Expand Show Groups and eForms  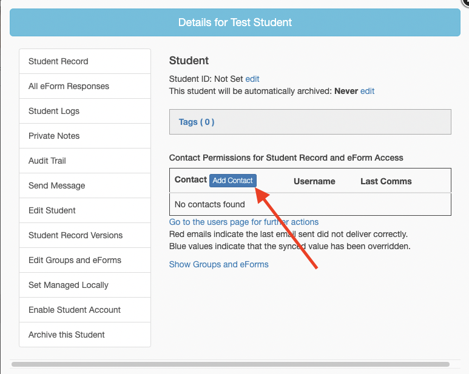pos(218,264)
